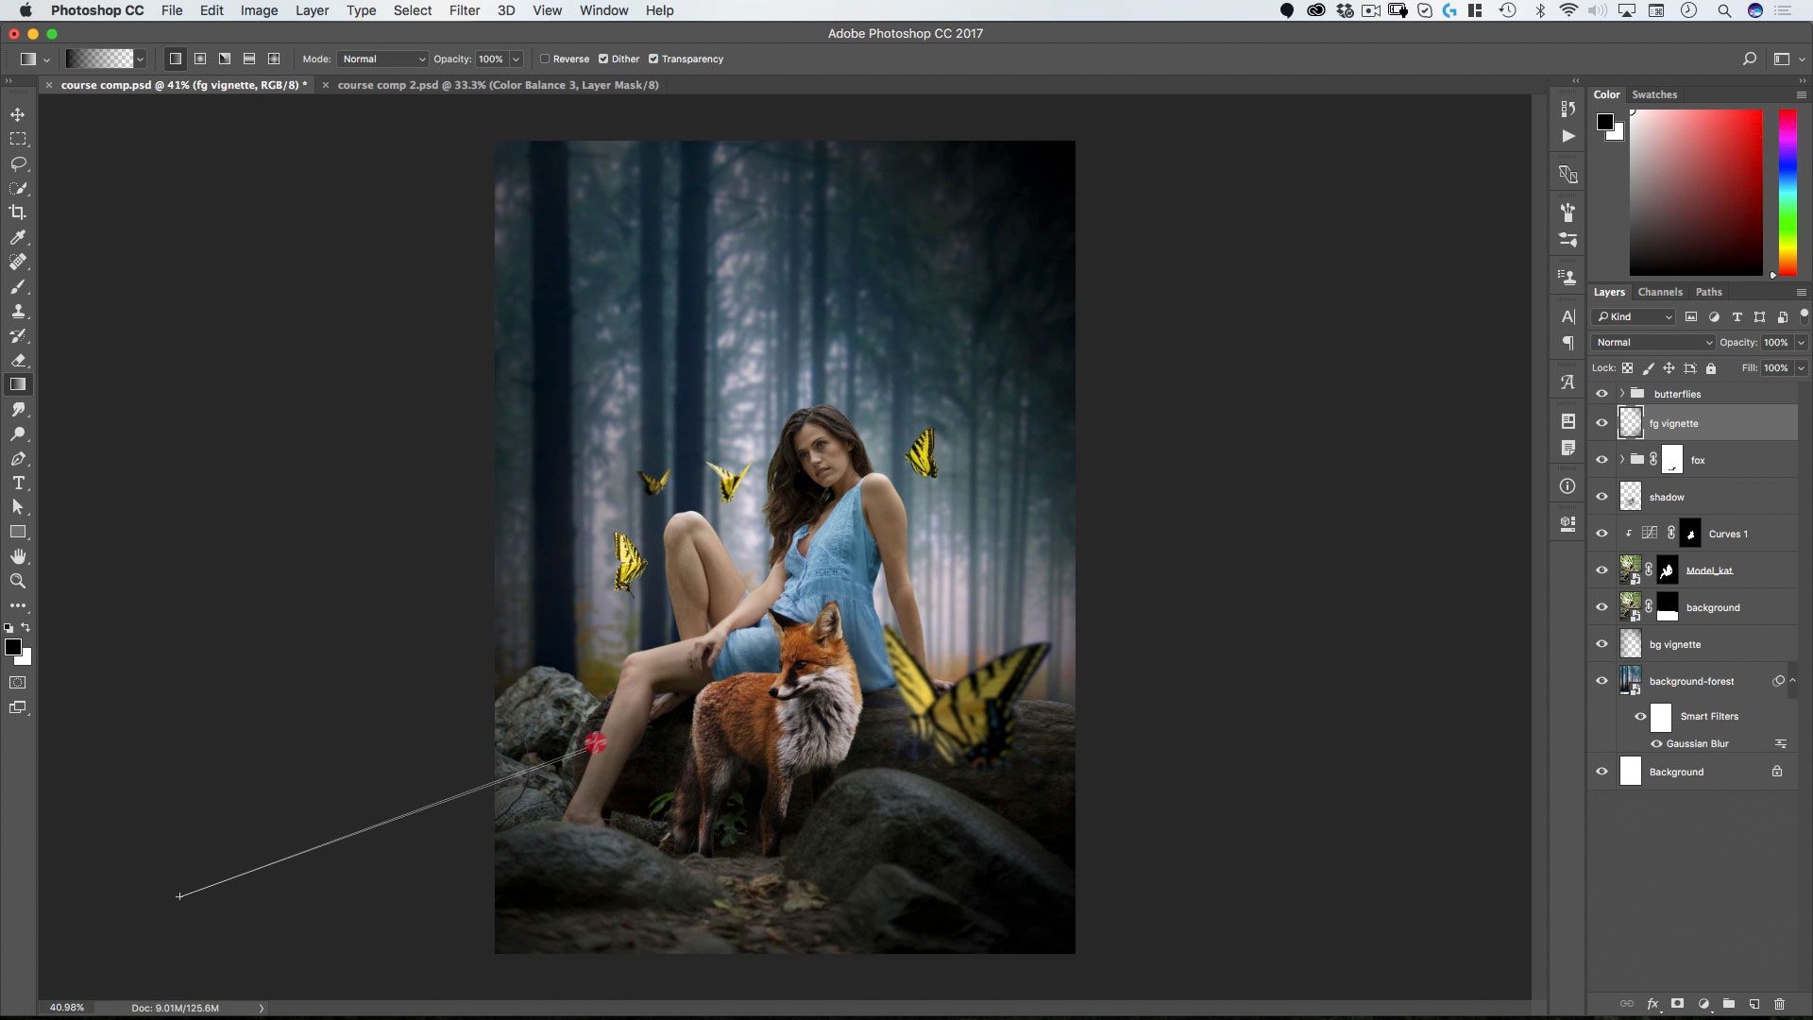
Task: Uncheck the Dither option
Action: point(603,59)
